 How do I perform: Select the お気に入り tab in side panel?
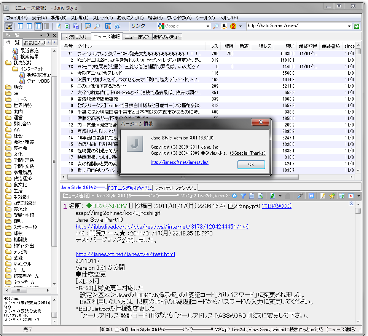coord(34,43)
